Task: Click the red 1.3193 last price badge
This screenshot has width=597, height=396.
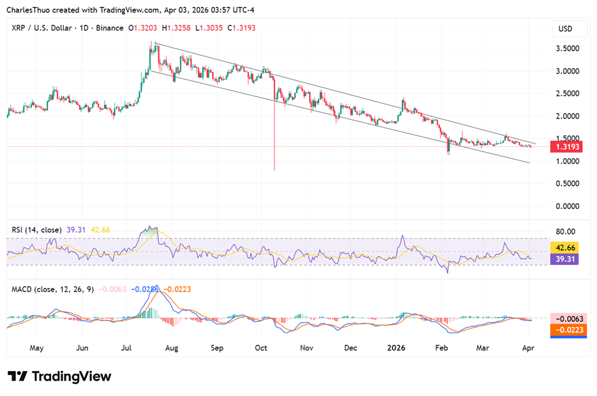Action: click(568, 147)
